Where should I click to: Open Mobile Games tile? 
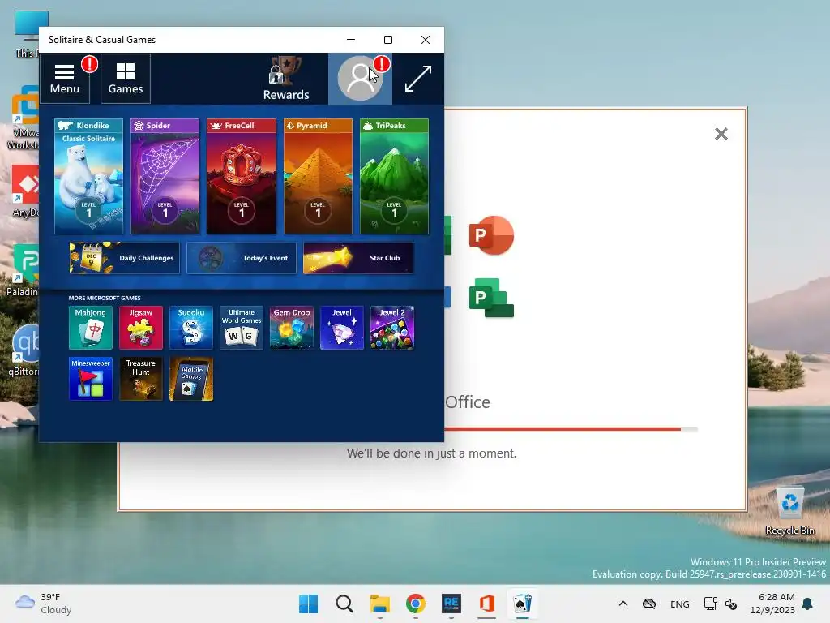click(x=191, y=379)
